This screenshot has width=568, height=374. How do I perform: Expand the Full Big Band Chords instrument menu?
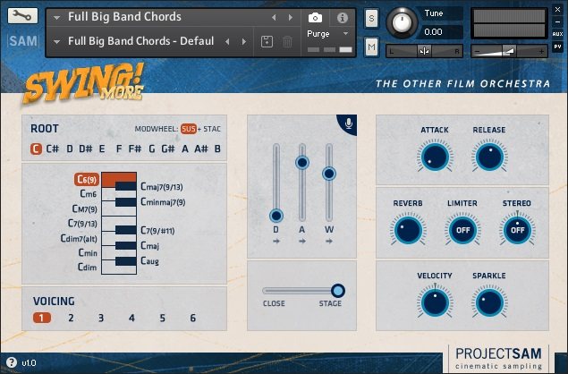pyautogui.click(x=56, y=17)
